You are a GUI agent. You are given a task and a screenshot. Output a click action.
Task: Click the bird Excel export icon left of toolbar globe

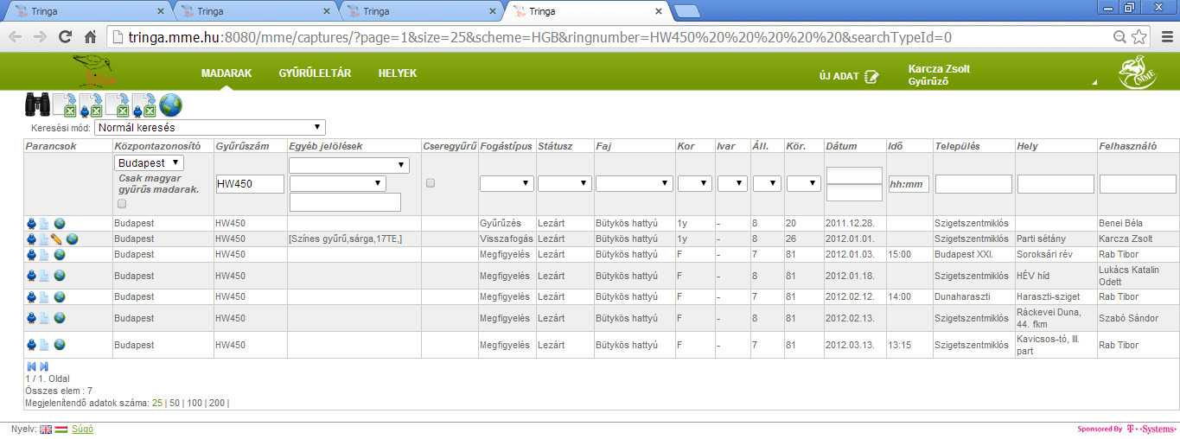click(144, 105)
